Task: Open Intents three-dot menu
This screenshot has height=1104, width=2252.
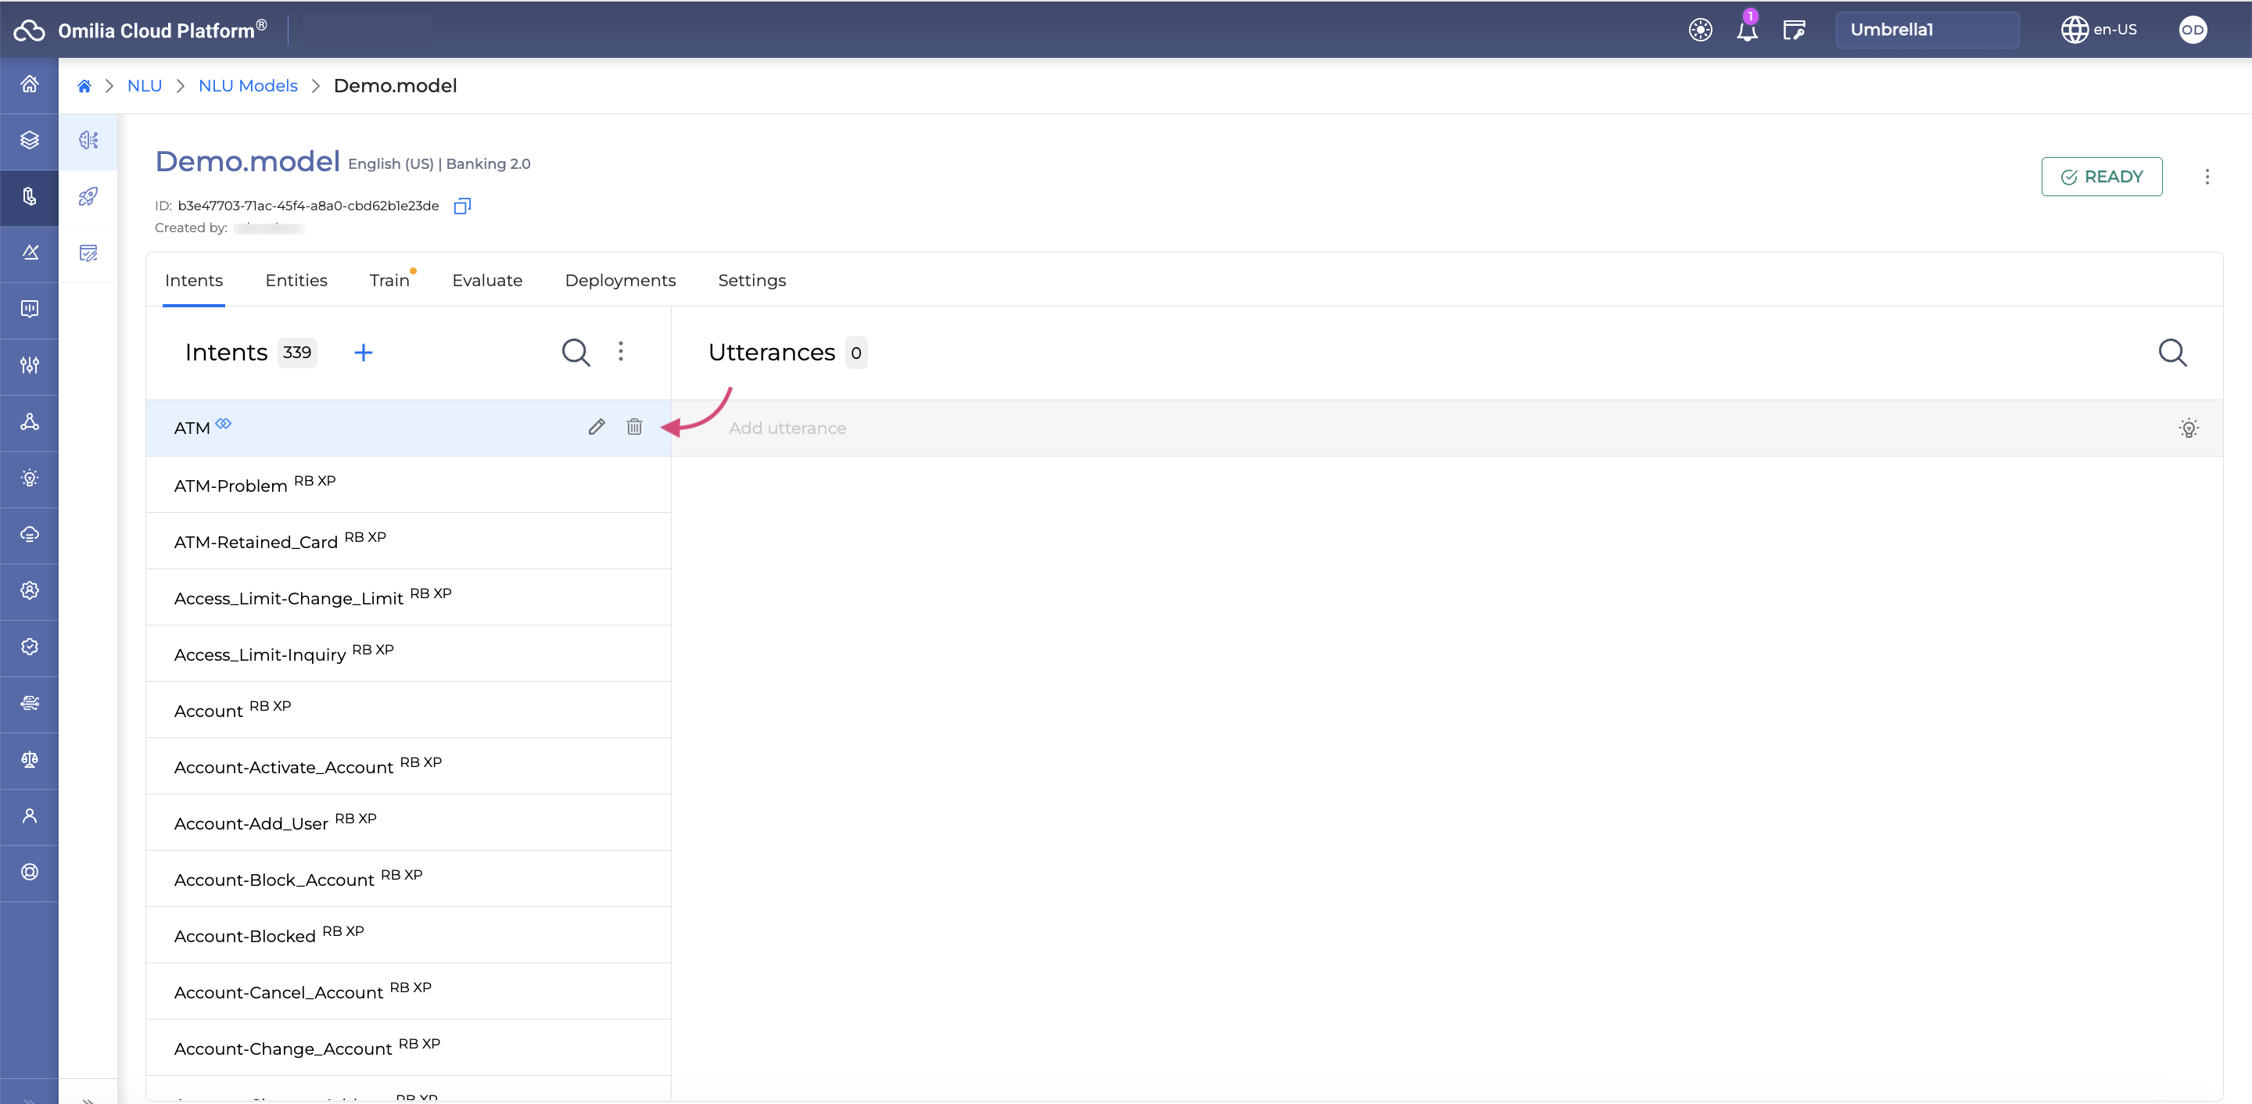Action: pos(620,352)
